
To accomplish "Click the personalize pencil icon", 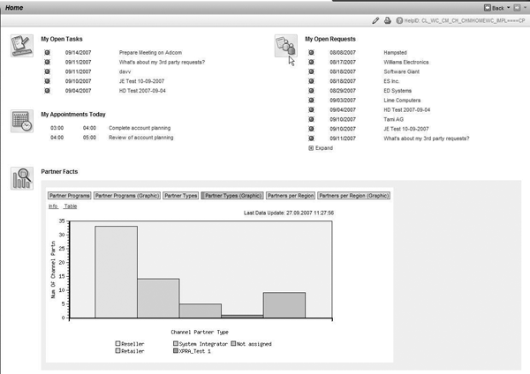I will click(375, 20).
